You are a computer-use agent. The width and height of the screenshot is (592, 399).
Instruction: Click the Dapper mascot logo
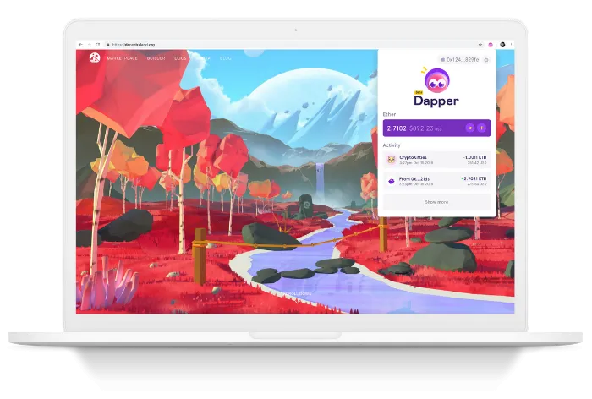pyautogui.click(x=436, y=80)
